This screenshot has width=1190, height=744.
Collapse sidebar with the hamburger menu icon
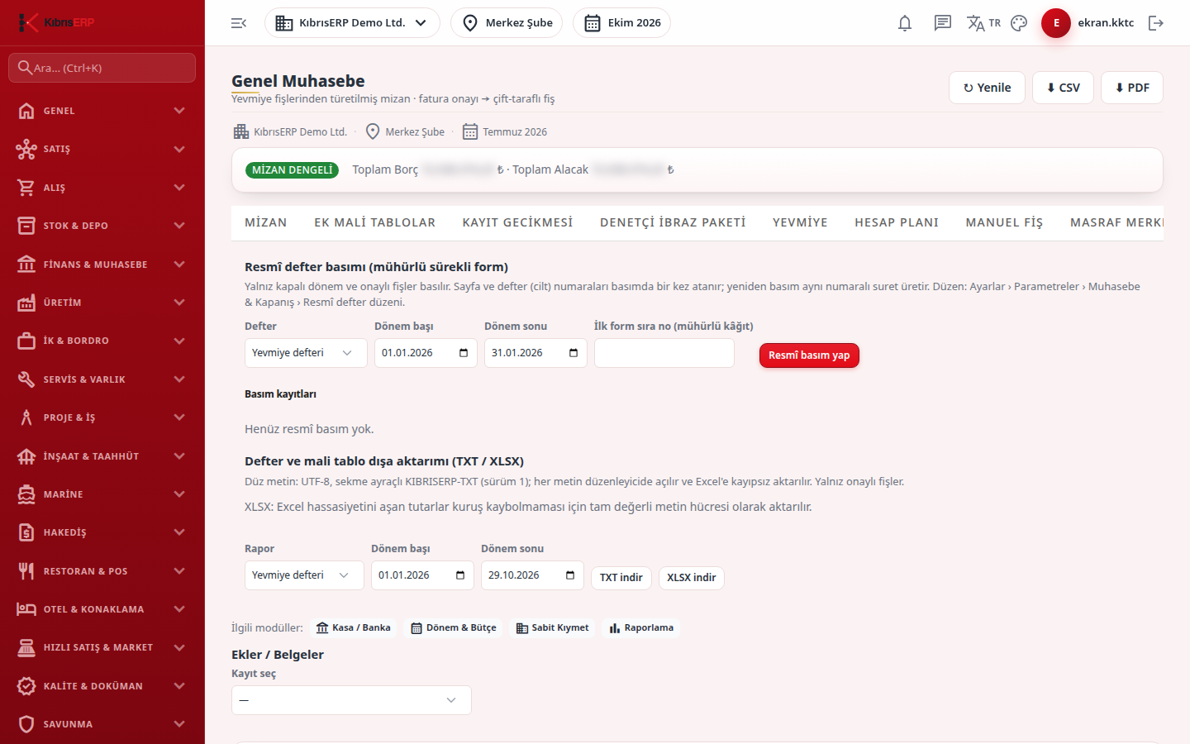point(239,23)
